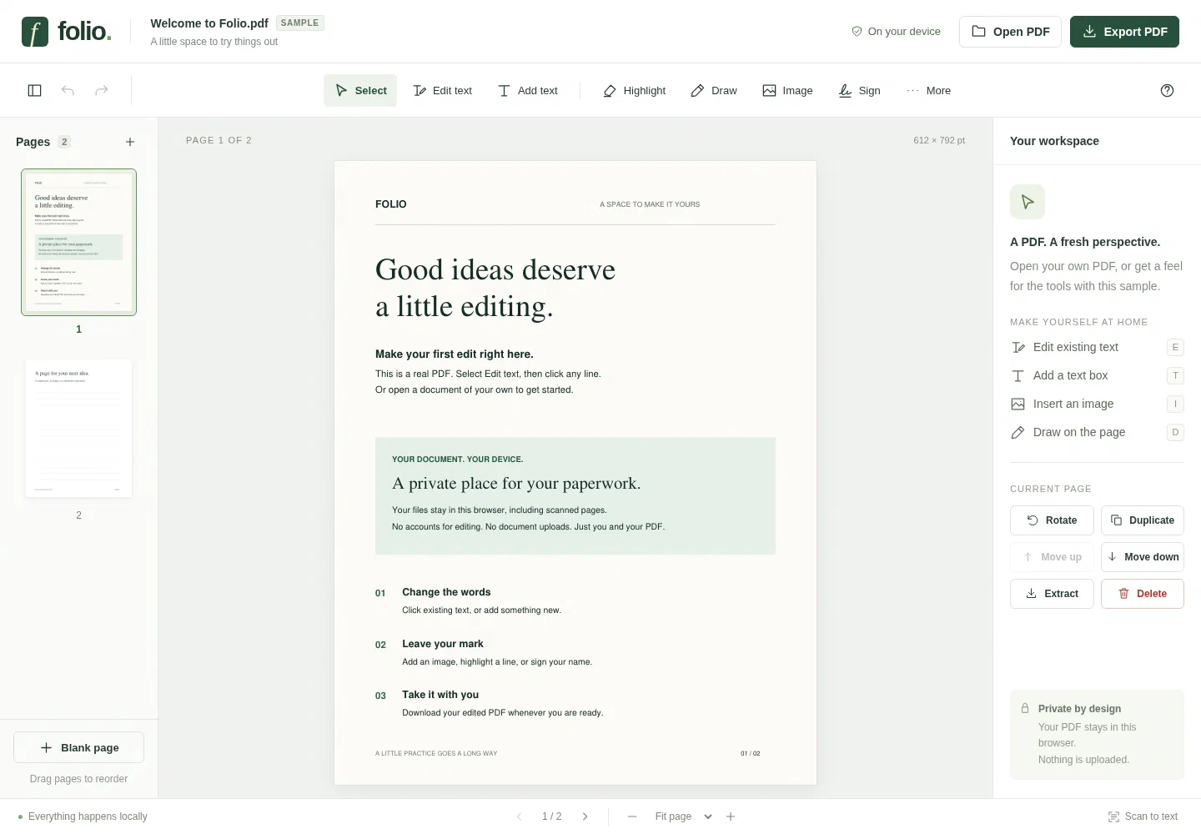Click Add a text box shortcut
This screenshot has width=1201, height=834.
point(1097,375)
